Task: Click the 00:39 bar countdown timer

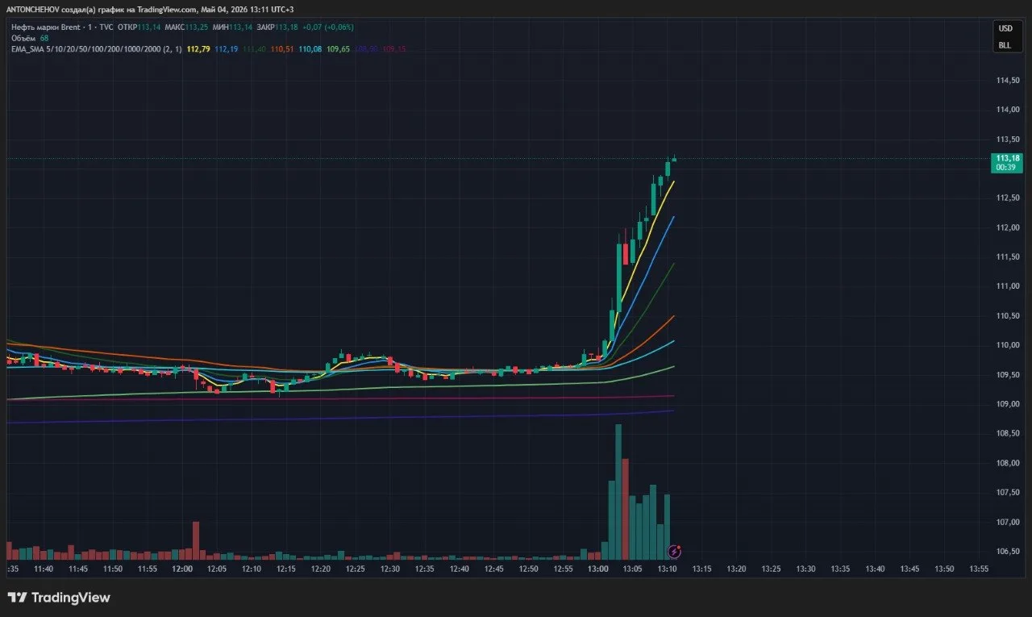Action: [1005, 168]
